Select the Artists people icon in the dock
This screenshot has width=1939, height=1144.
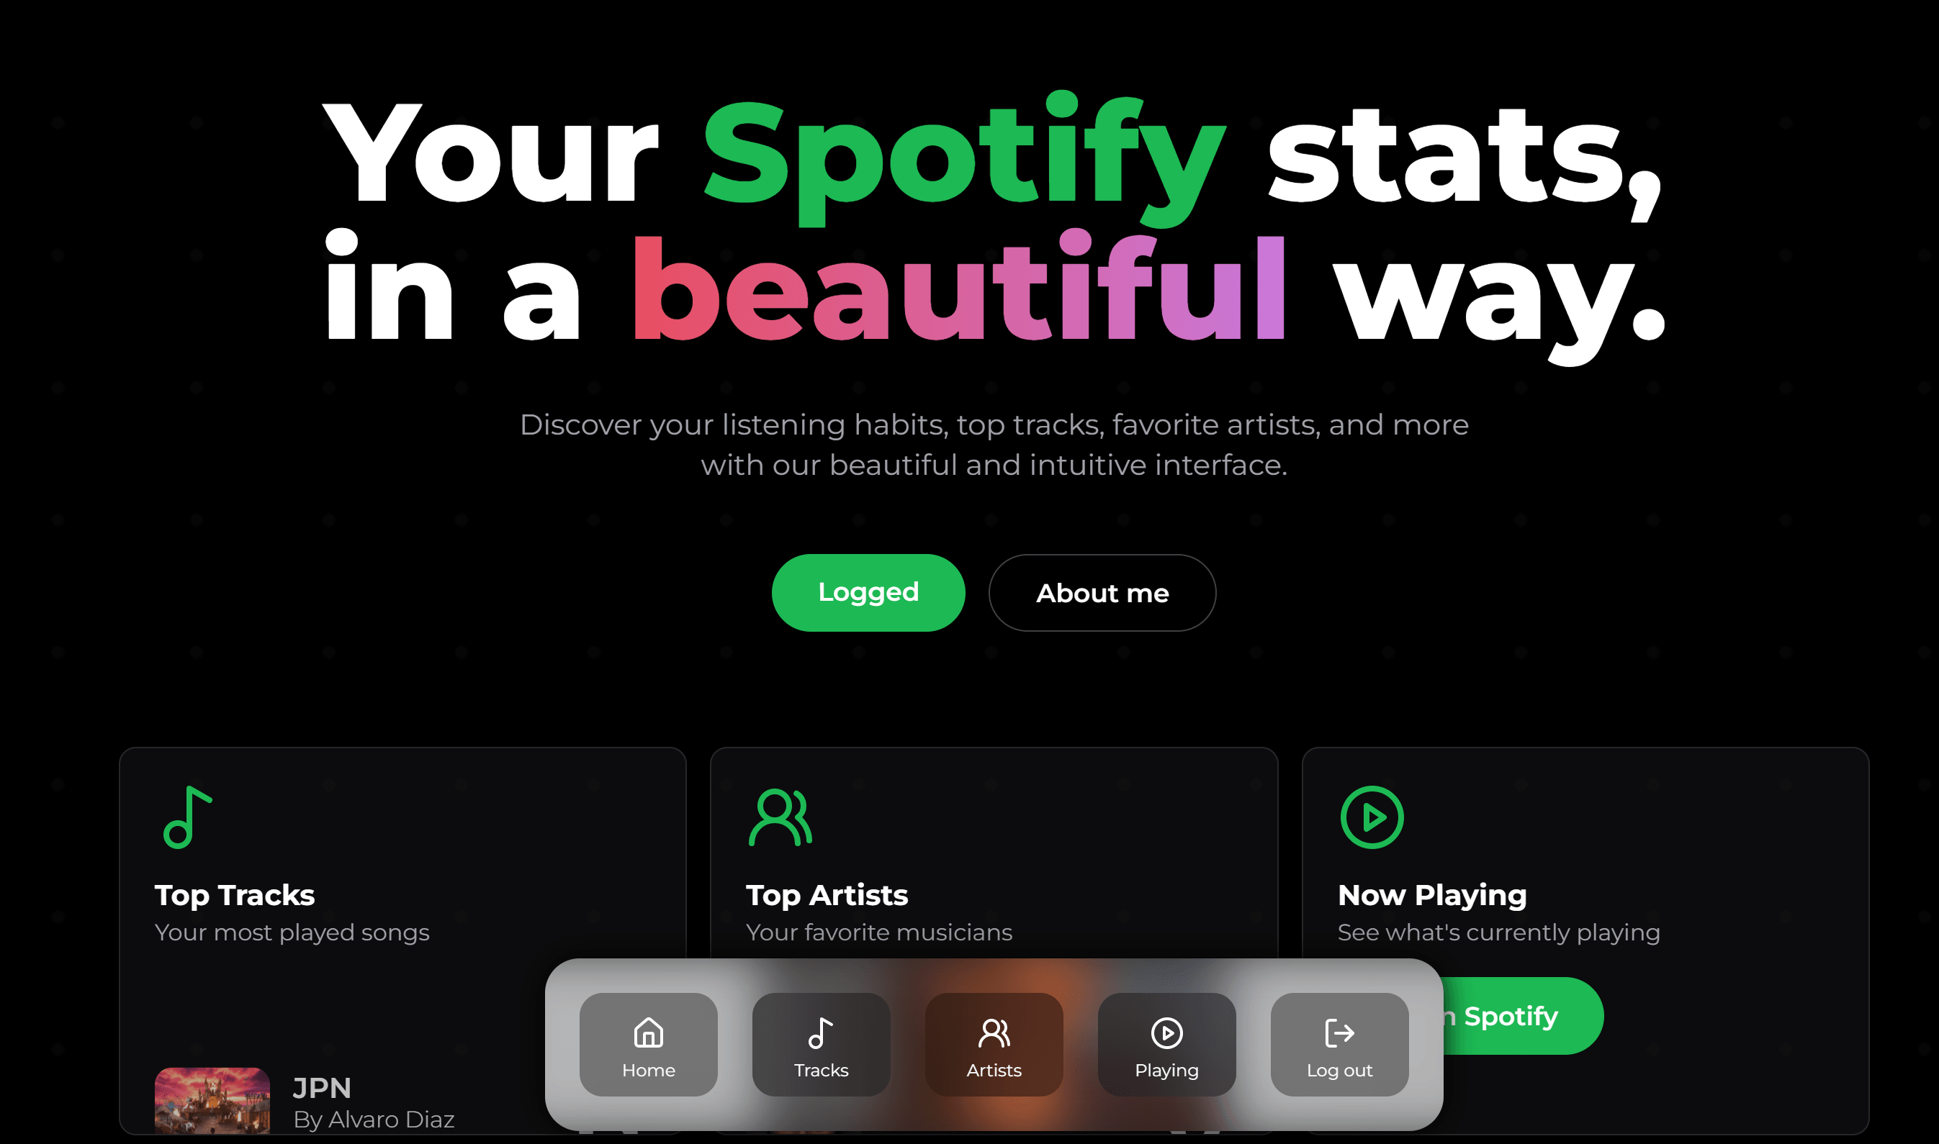[x=994, y=1033]
